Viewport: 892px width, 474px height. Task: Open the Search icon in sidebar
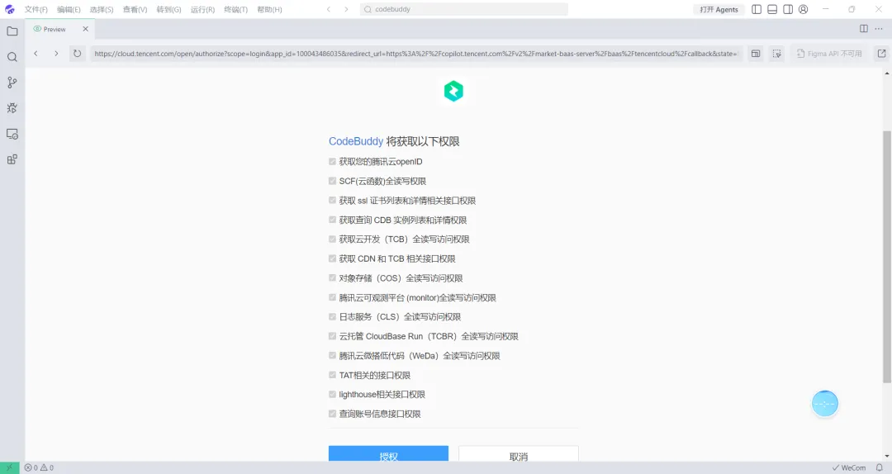pyautogui.click(x=12, y=57)
